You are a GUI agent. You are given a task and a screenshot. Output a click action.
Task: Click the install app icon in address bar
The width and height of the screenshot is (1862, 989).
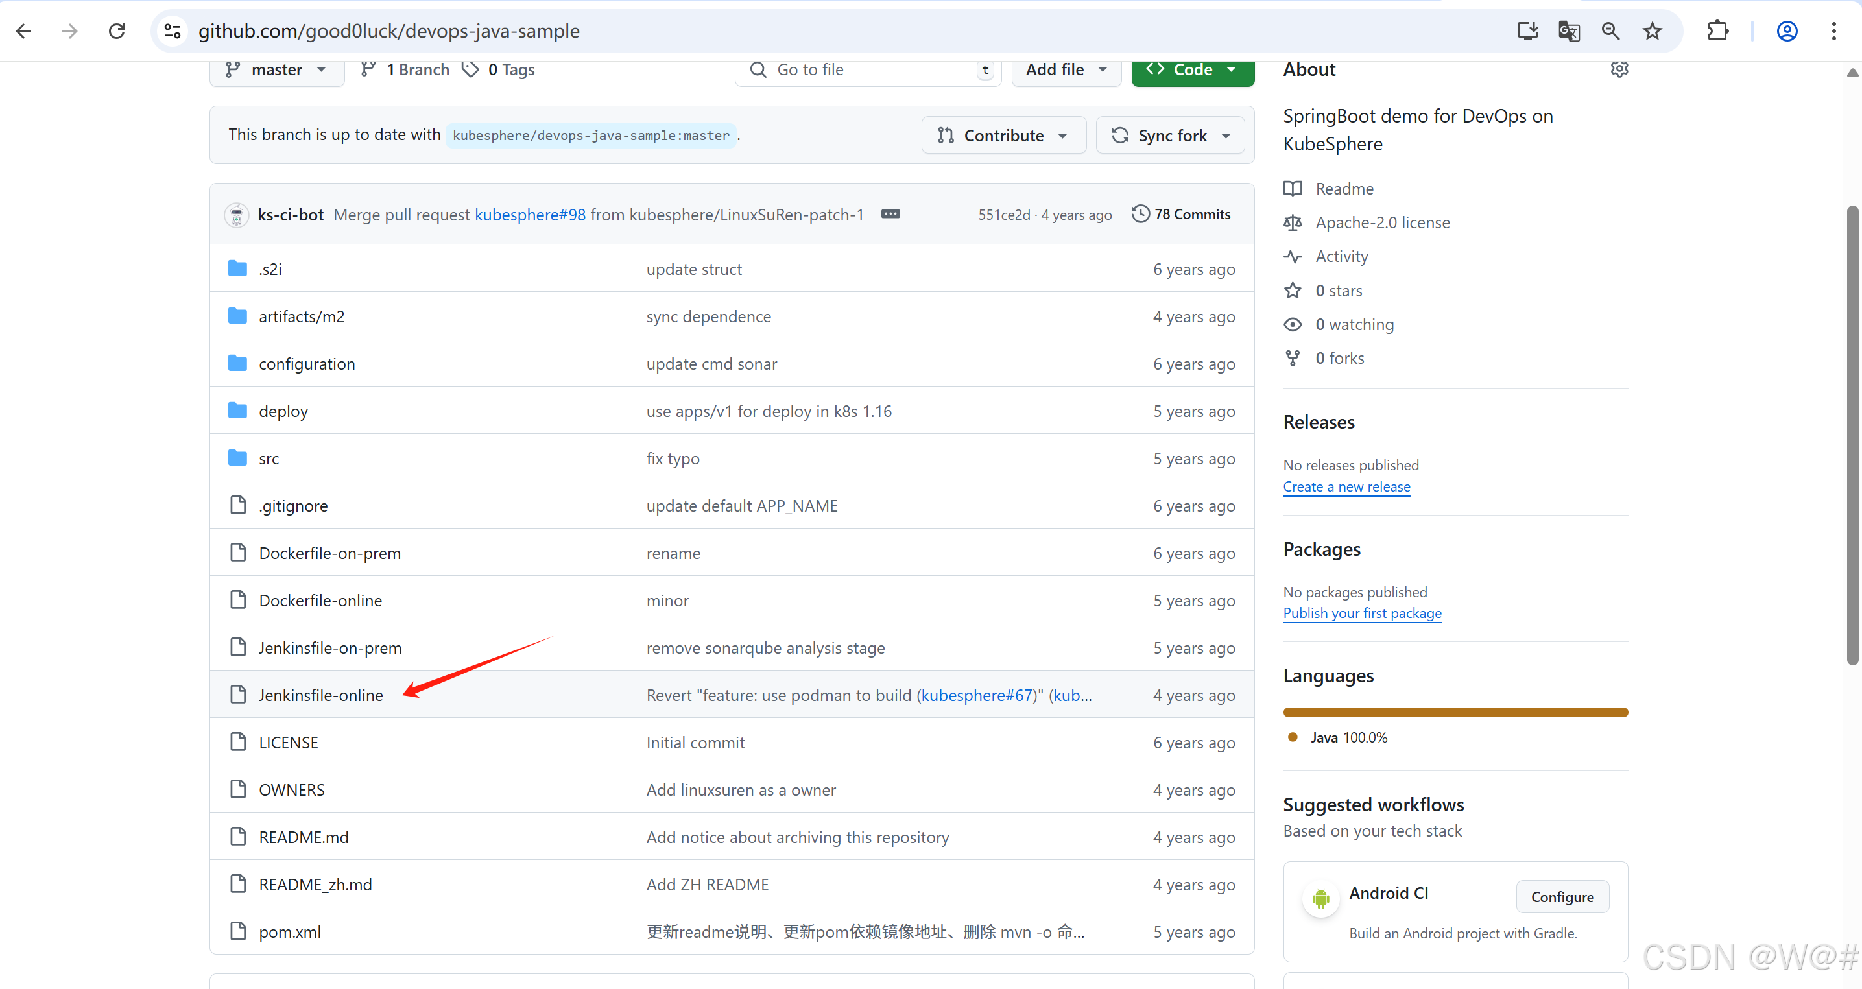(1527, 31)
